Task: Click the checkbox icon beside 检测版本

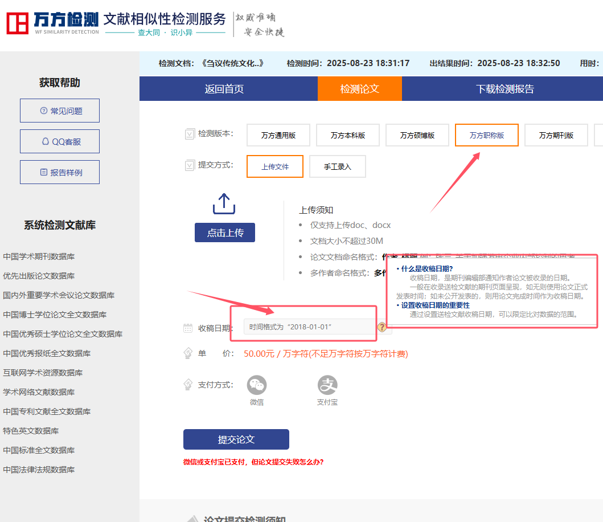Action: 190,134
